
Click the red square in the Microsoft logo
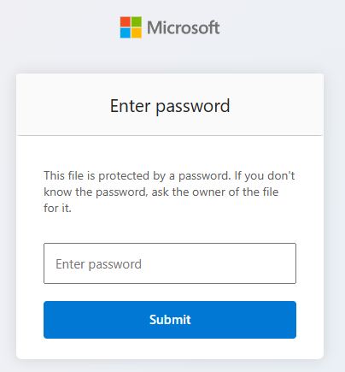point(126,22)
